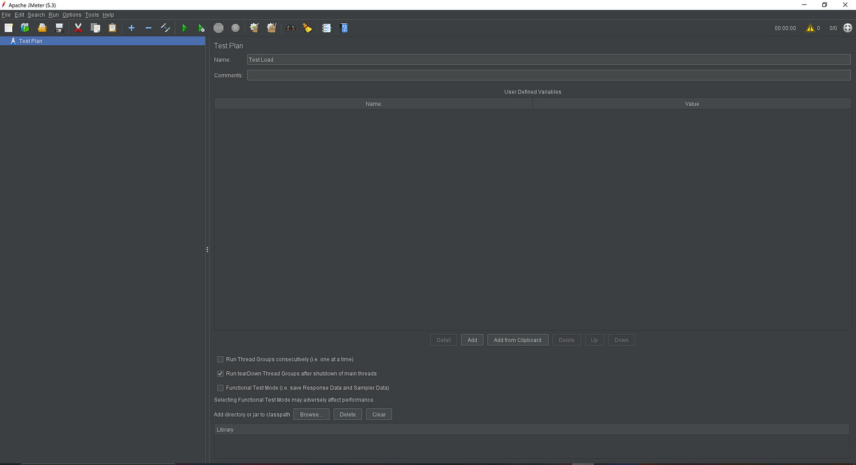Click the Clear classpath button
Image resolution: width=856 pixels, height=465 pixels.
pos(379,414)
